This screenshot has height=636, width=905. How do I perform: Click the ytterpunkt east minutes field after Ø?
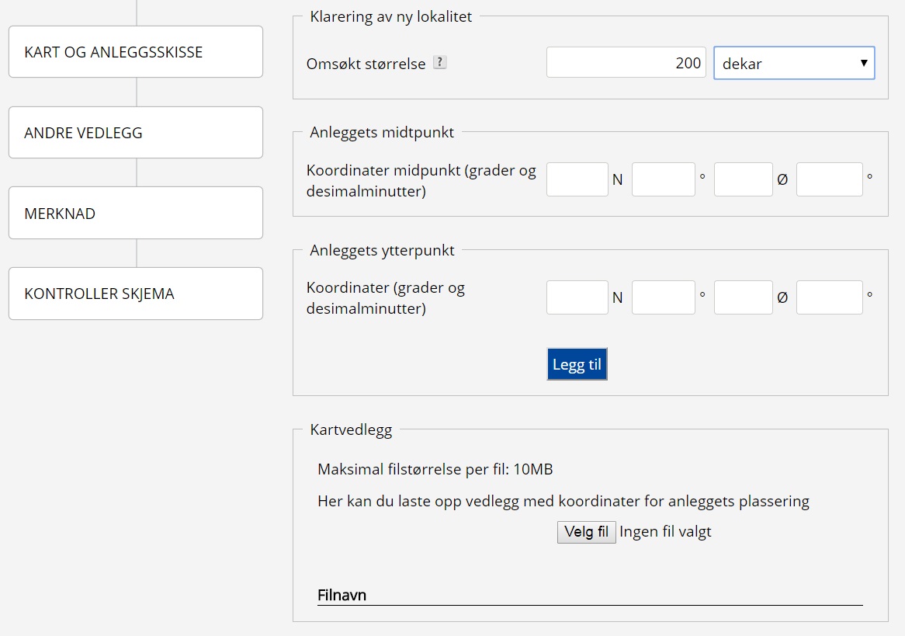(829, 297)
